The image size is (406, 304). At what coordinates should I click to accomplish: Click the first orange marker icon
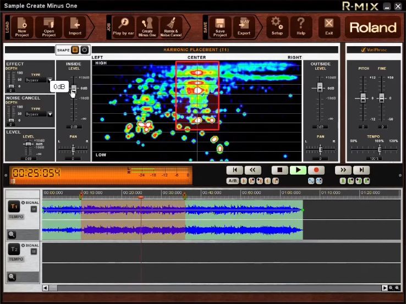click(243, 181)
